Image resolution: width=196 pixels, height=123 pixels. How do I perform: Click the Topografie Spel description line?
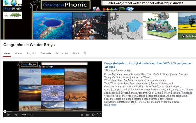click(128, 77)
